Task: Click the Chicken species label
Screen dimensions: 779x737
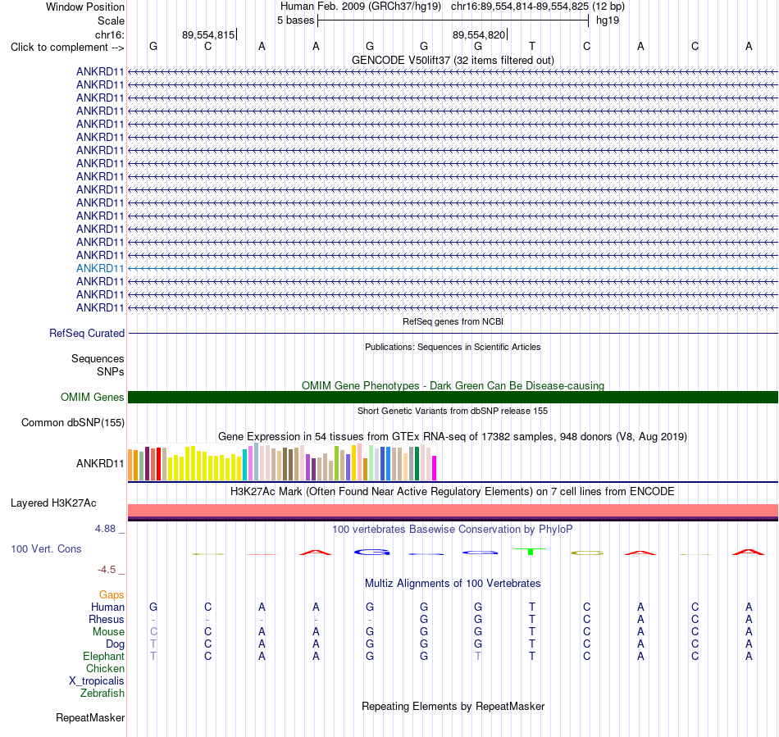Action: point(105,668)
